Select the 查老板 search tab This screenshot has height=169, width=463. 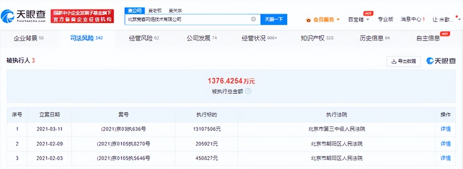click(x=155, y=10)
